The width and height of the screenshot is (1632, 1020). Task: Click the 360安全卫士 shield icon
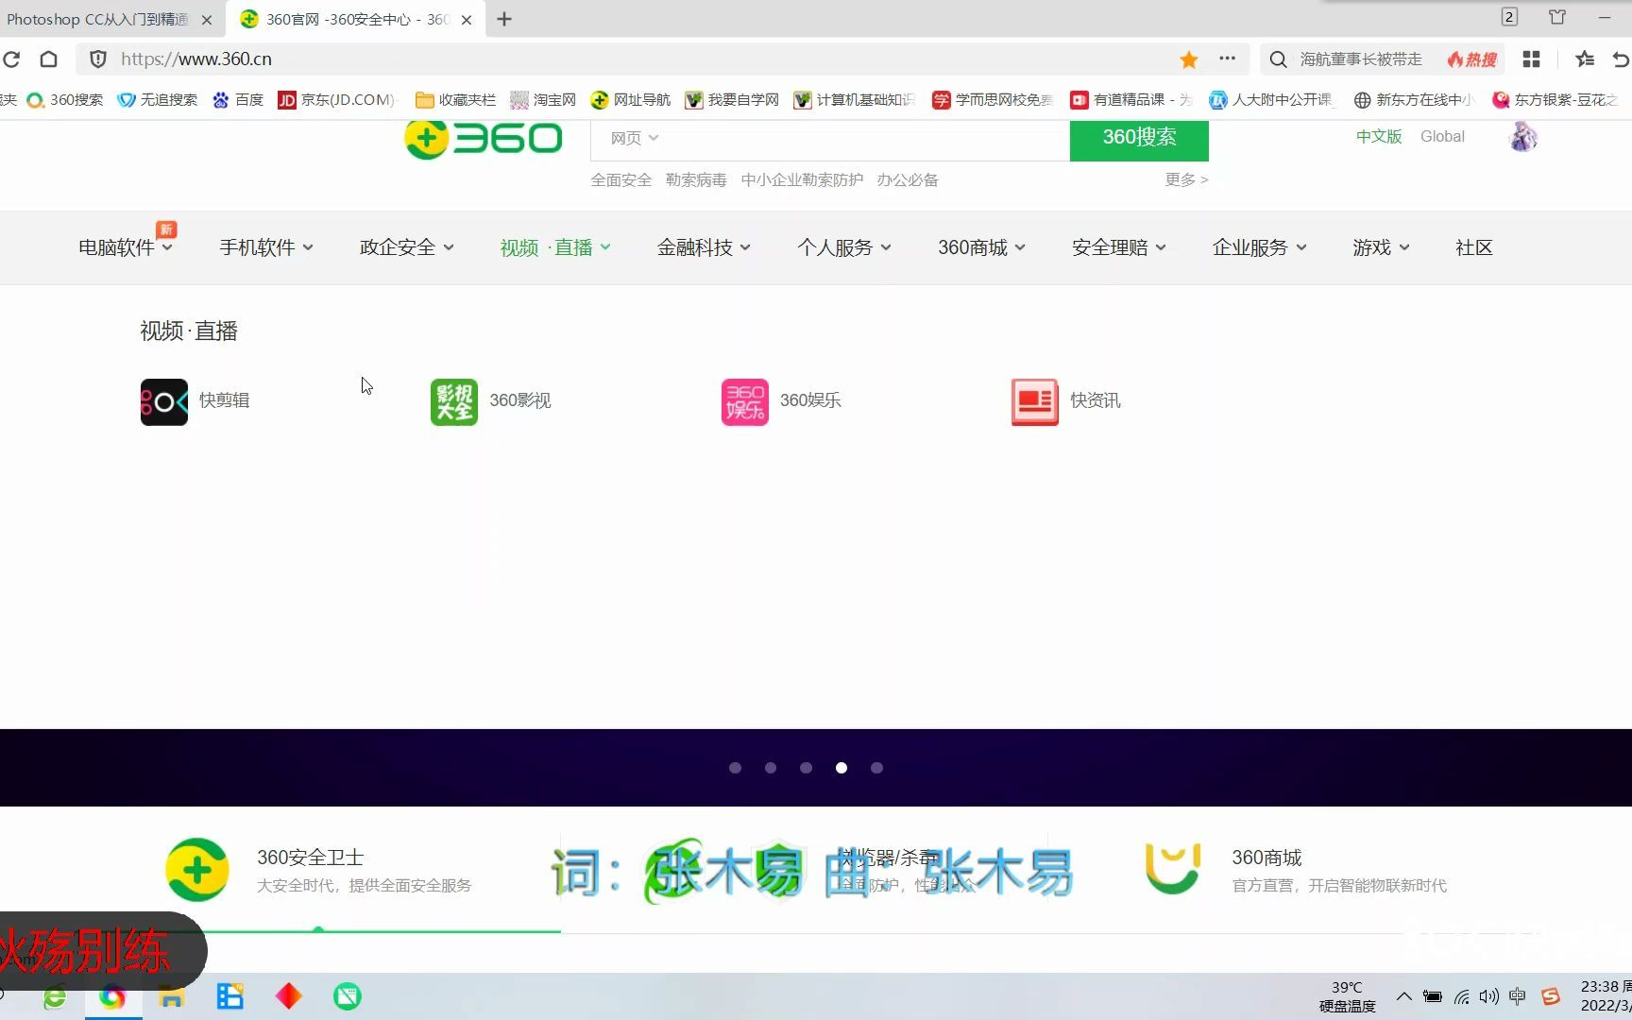(x=196, y=868)
